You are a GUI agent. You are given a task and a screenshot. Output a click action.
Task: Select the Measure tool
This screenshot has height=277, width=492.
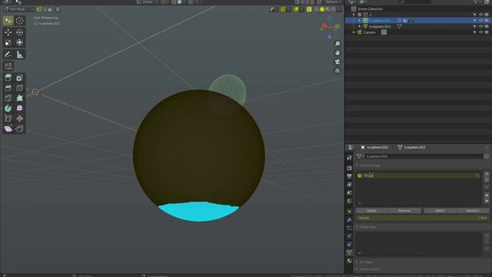tap(19, 55)
